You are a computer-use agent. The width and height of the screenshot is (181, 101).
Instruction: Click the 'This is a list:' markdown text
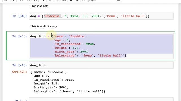coord(39,6)
